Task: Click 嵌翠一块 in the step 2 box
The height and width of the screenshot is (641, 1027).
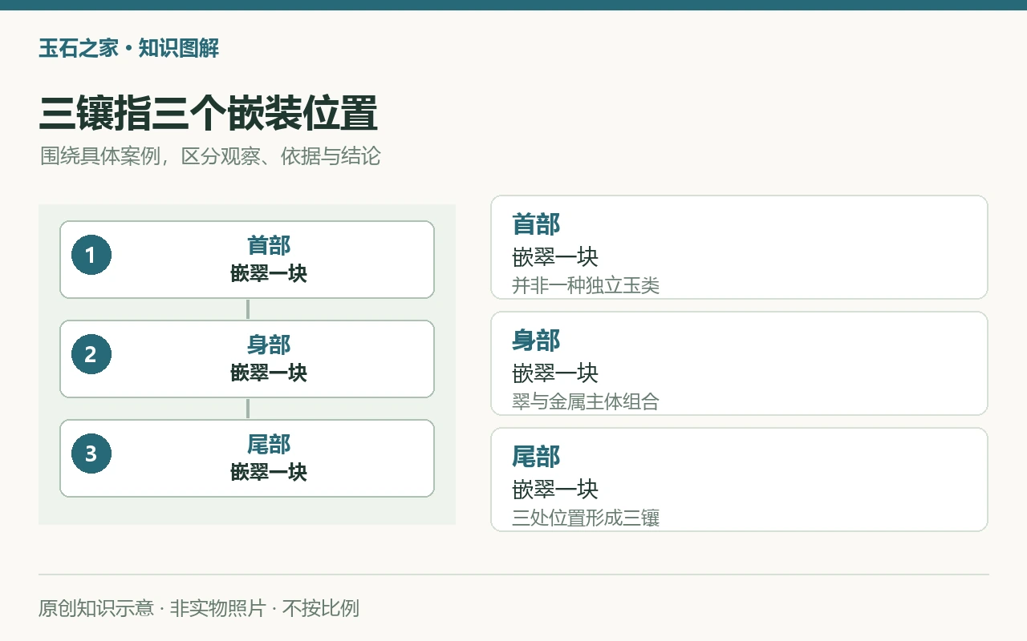Action: (269, 373)
